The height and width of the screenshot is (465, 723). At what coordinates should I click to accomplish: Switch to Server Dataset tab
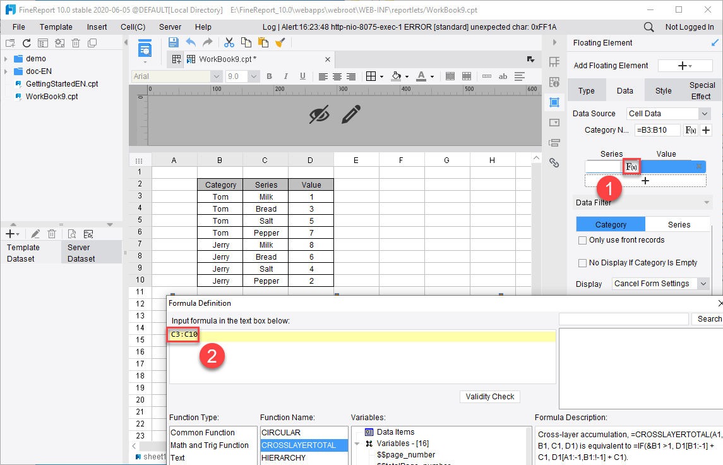92,253
